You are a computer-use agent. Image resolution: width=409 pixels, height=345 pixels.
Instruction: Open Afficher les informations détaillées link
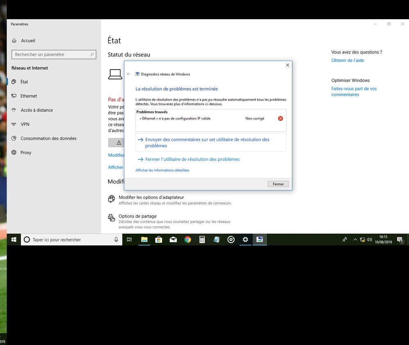[162, 170]
